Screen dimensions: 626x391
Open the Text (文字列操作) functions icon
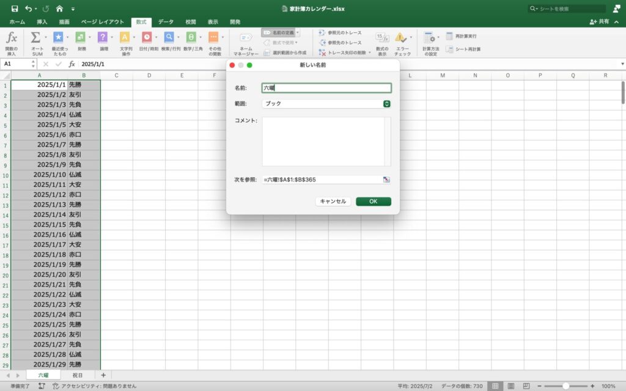pos(125,37)
